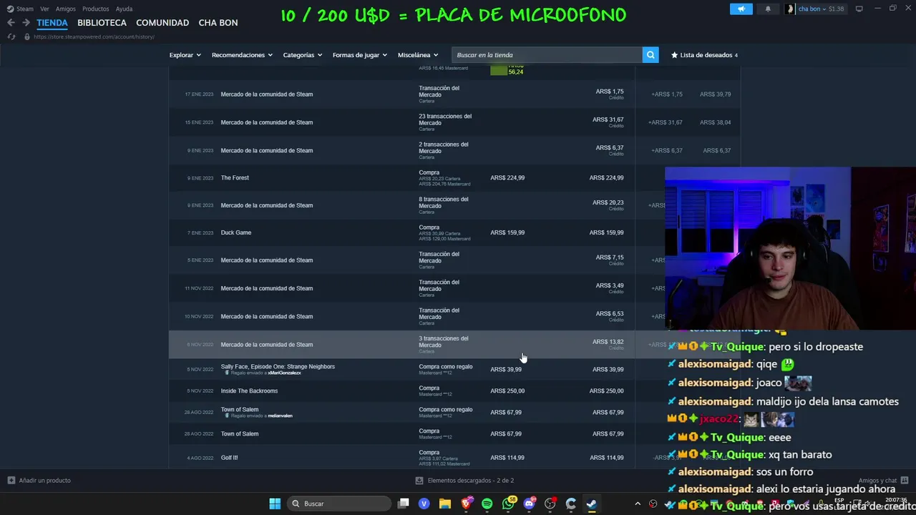Click the ARS$ 250,00 total
Image resolution: width=916 pixels, height=515 pixels.
pyautogui.click(x=606, y=391)
